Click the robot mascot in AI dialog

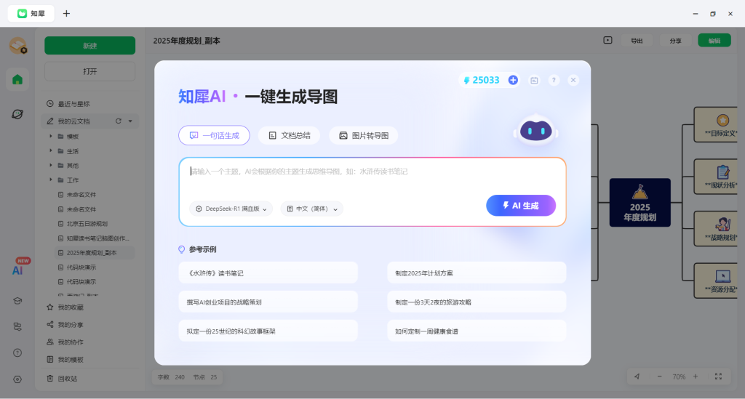pos(536,130)
